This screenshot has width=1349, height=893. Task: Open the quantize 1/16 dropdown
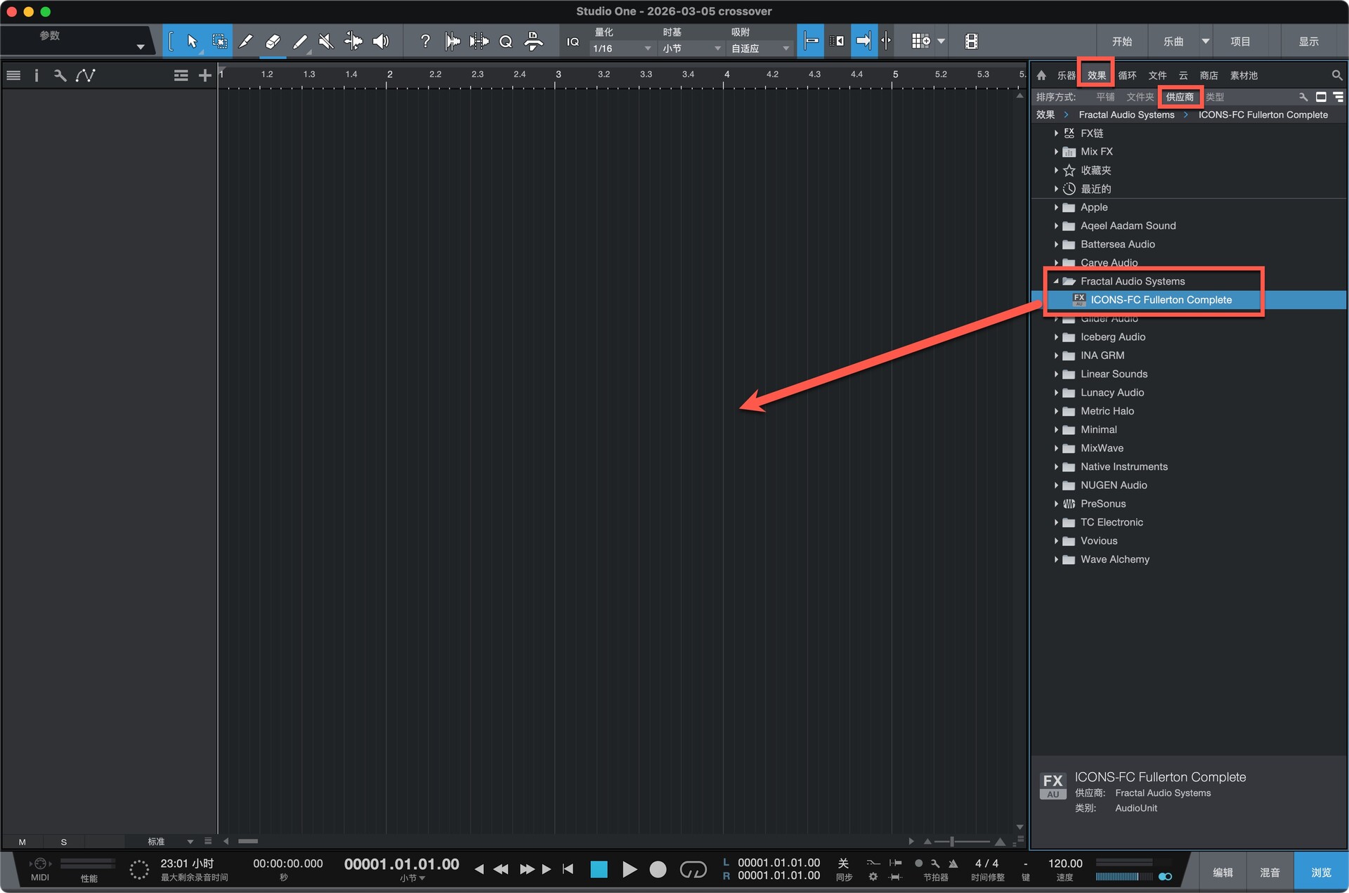click(622, 48)
